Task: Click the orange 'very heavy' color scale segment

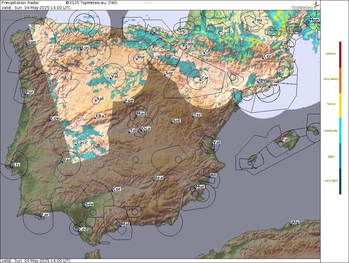Action: tap(340, 80)
